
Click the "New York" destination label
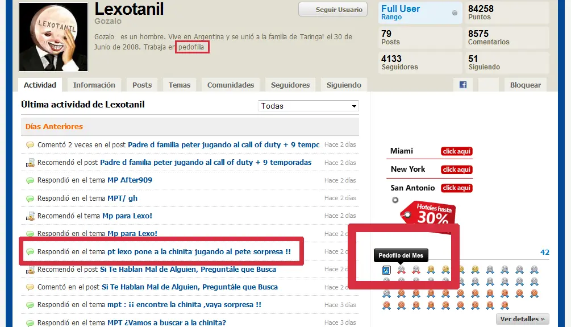[408, 169]
